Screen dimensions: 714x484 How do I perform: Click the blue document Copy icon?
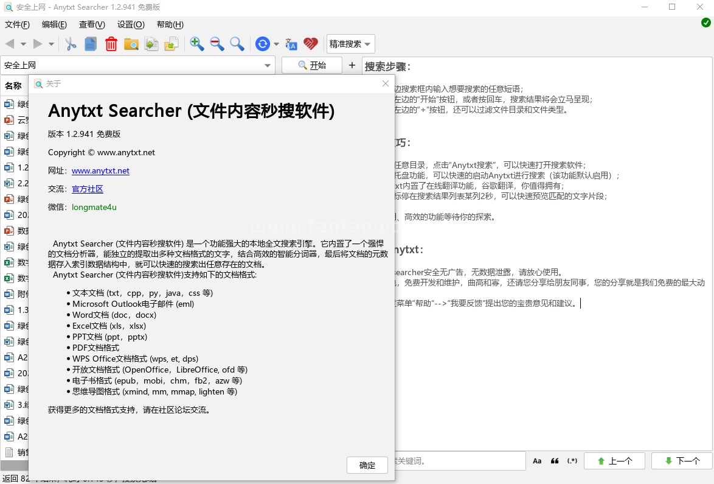pyautogui.click(x=91, y=44)
